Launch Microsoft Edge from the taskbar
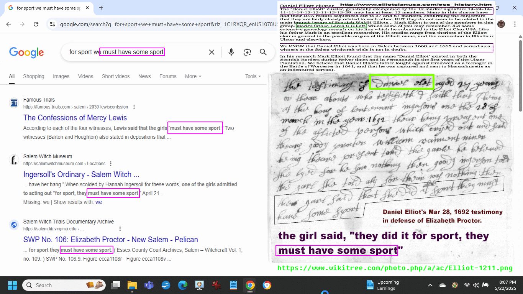 coord(182,285)
